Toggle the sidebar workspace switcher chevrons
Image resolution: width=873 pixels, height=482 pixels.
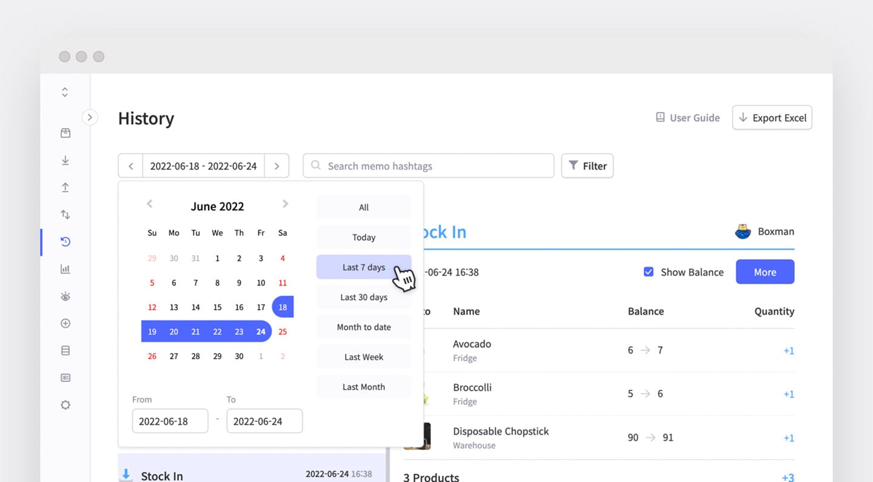pyautogui.click(x=65, y=92)
